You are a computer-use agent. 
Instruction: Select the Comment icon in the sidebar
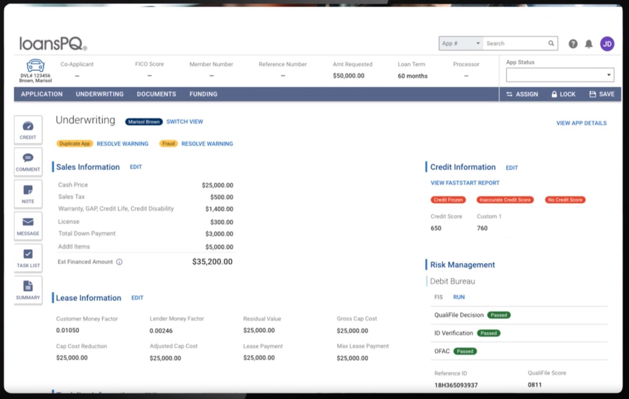pos(28,162)
